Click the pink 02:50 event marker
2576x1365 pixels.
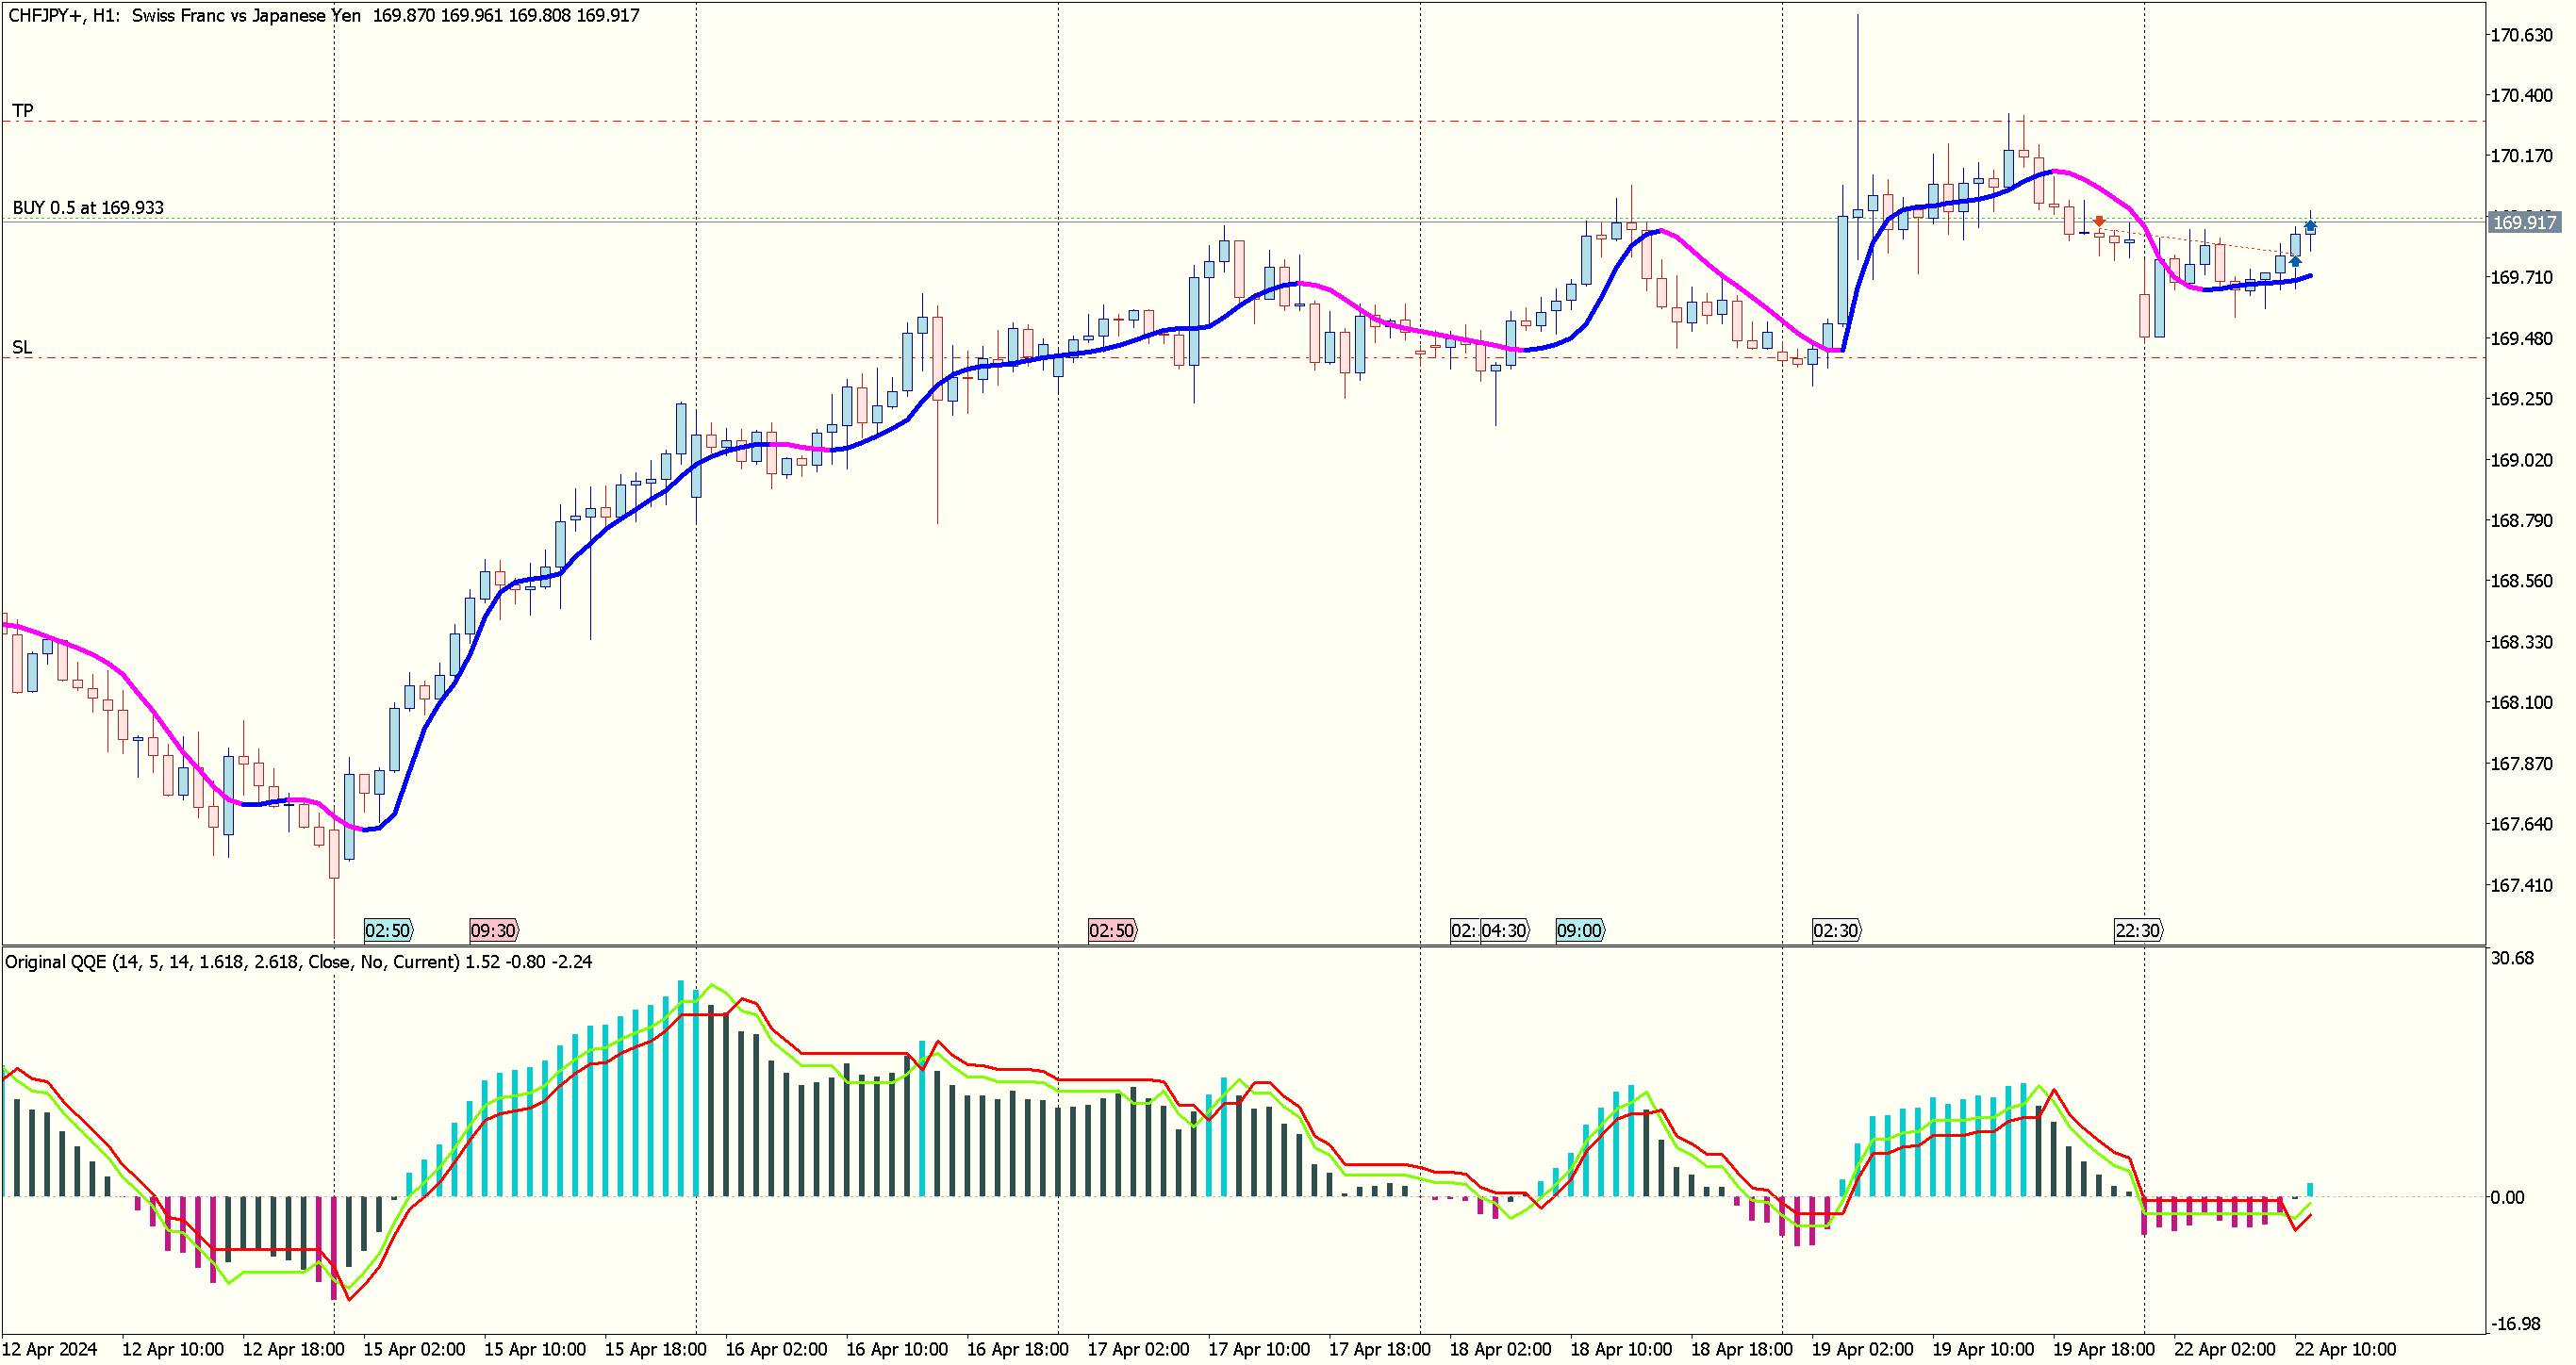coord(1111,931)
